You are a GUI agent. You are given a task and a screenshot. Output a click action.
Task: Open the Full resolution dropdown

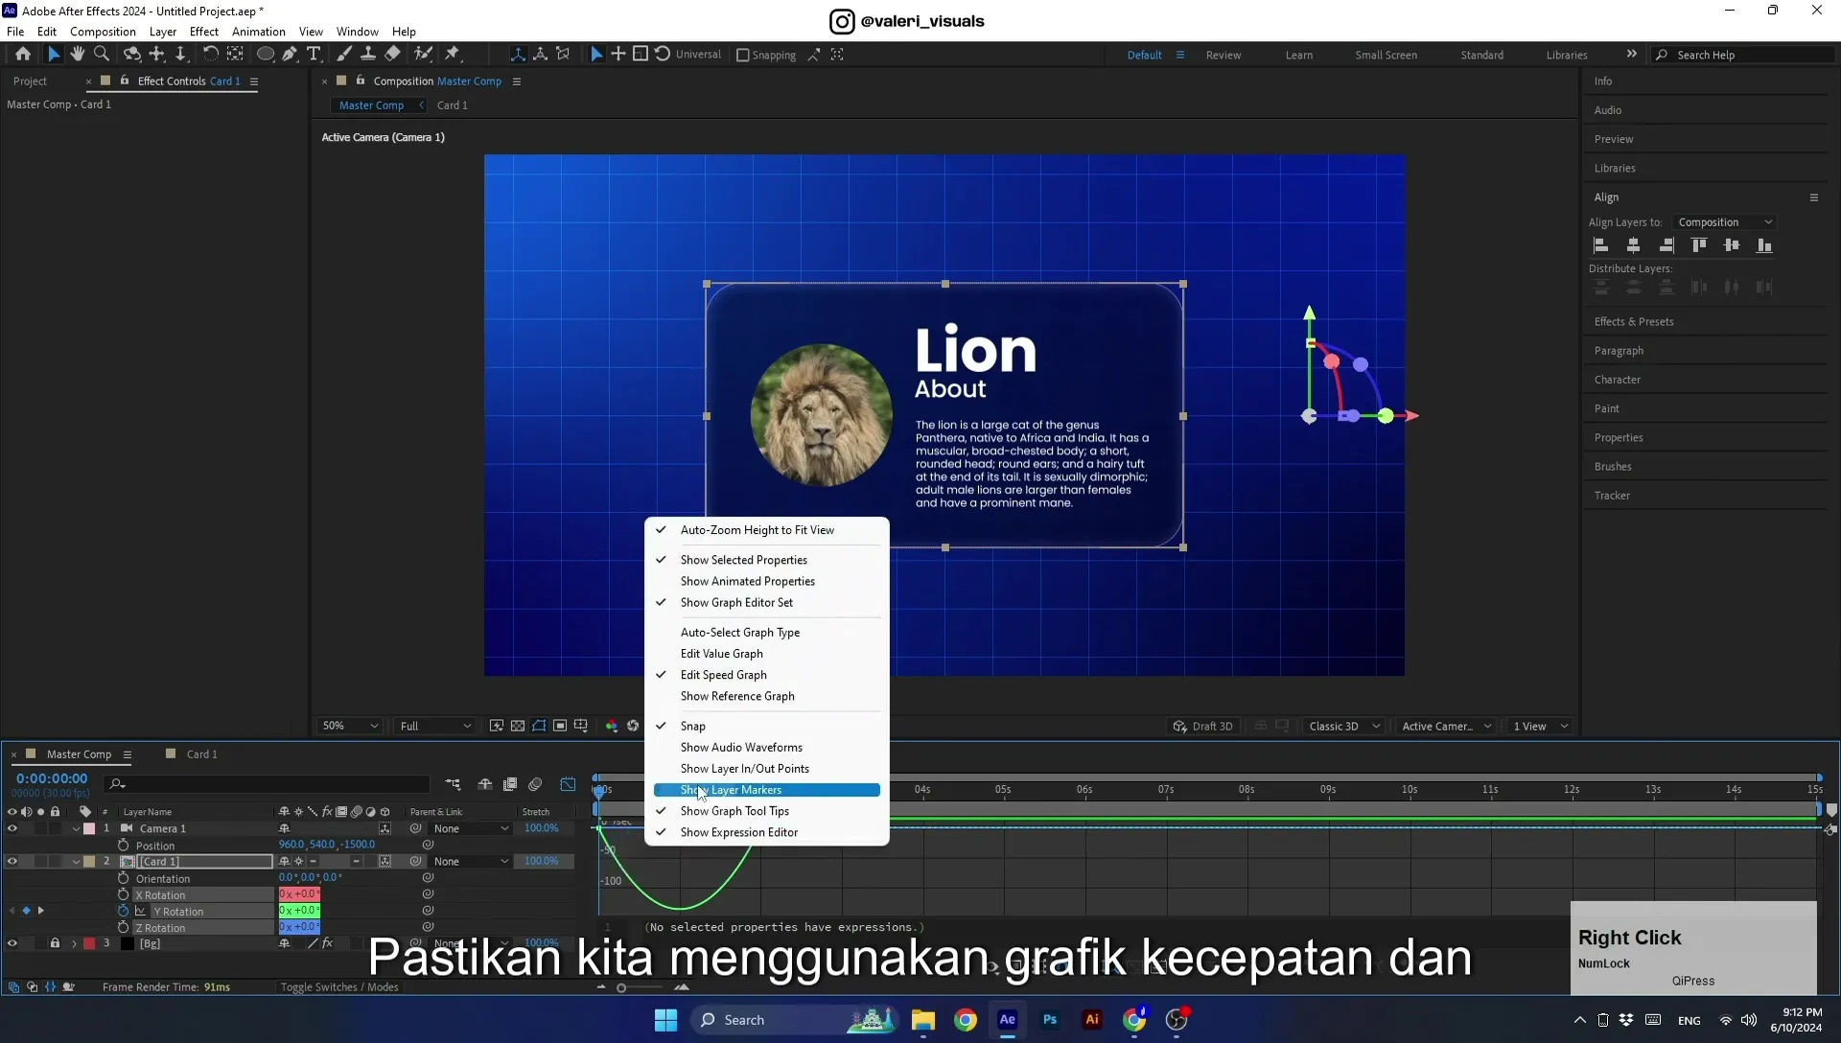[435, 727]
